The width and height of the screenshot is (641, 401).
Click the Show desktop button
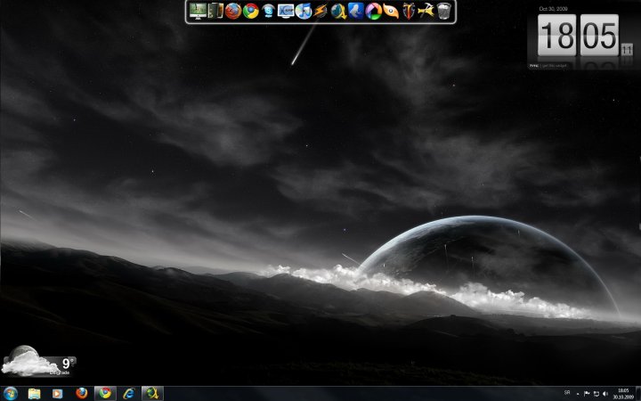(638, 394)
